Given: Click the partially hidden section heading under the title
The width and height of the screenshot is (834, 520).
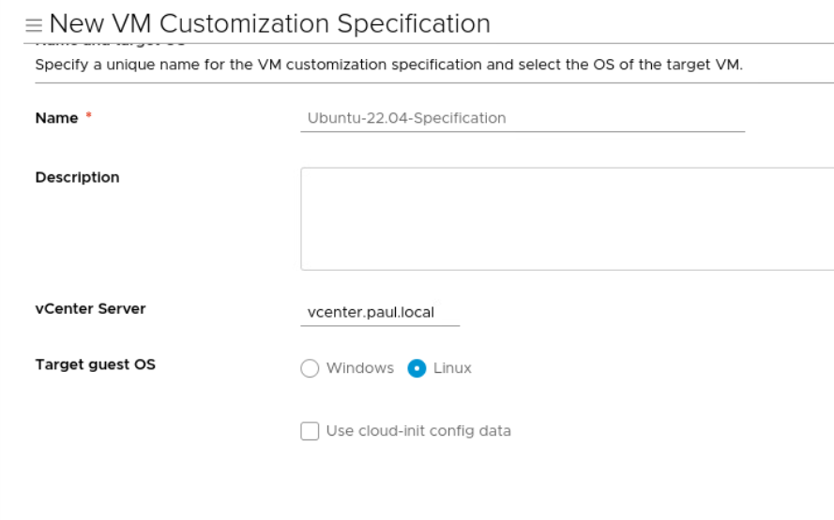Looking at the screenshot, I should click(x=110, y=44).
